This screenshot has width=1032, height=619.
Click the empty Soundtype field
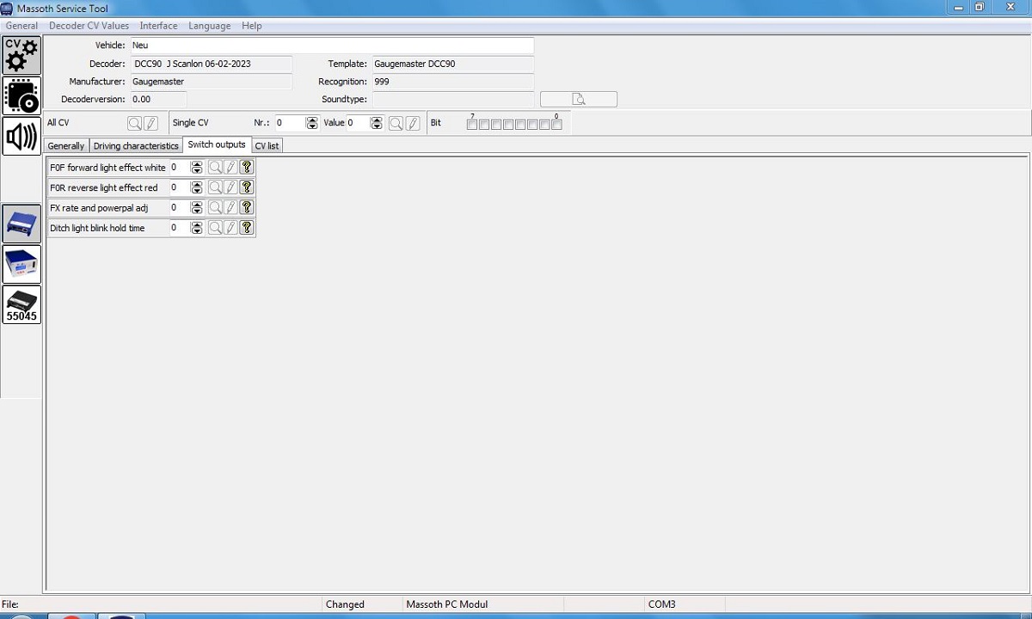click(452, 100)
